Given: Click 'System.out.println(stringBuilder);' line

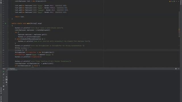Looking at the screenshot, I should 28,57.
